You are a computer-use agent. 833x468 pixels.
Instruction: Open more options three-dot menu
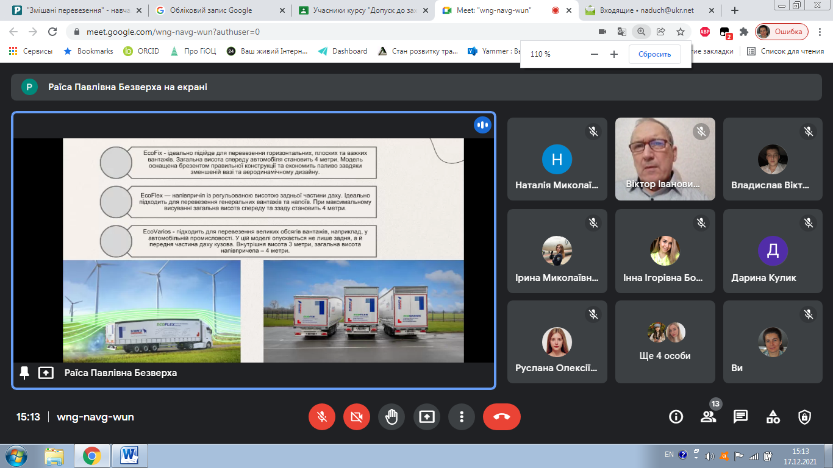tap(461, 417)
